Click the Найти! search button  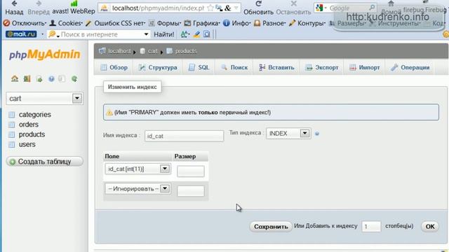click(163, 34)
